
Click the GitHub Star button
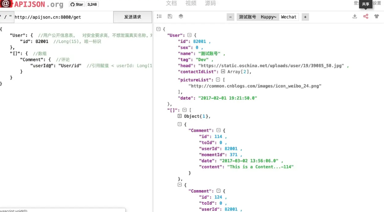coord(77,5)
